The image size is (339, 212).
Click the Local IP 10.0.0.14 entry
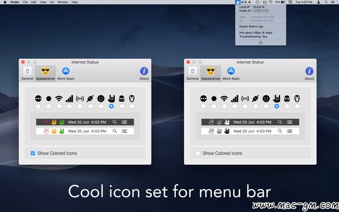coord(252,7)
